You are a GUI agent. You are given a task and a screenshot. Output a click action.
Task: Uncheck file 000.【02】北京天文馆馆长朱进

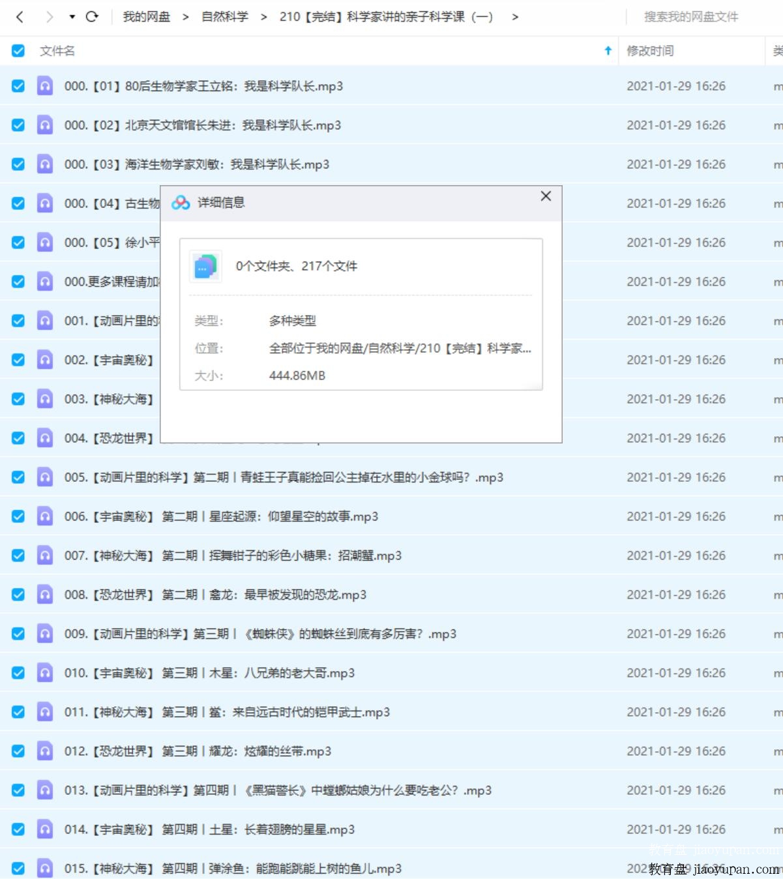pos(18,125)
